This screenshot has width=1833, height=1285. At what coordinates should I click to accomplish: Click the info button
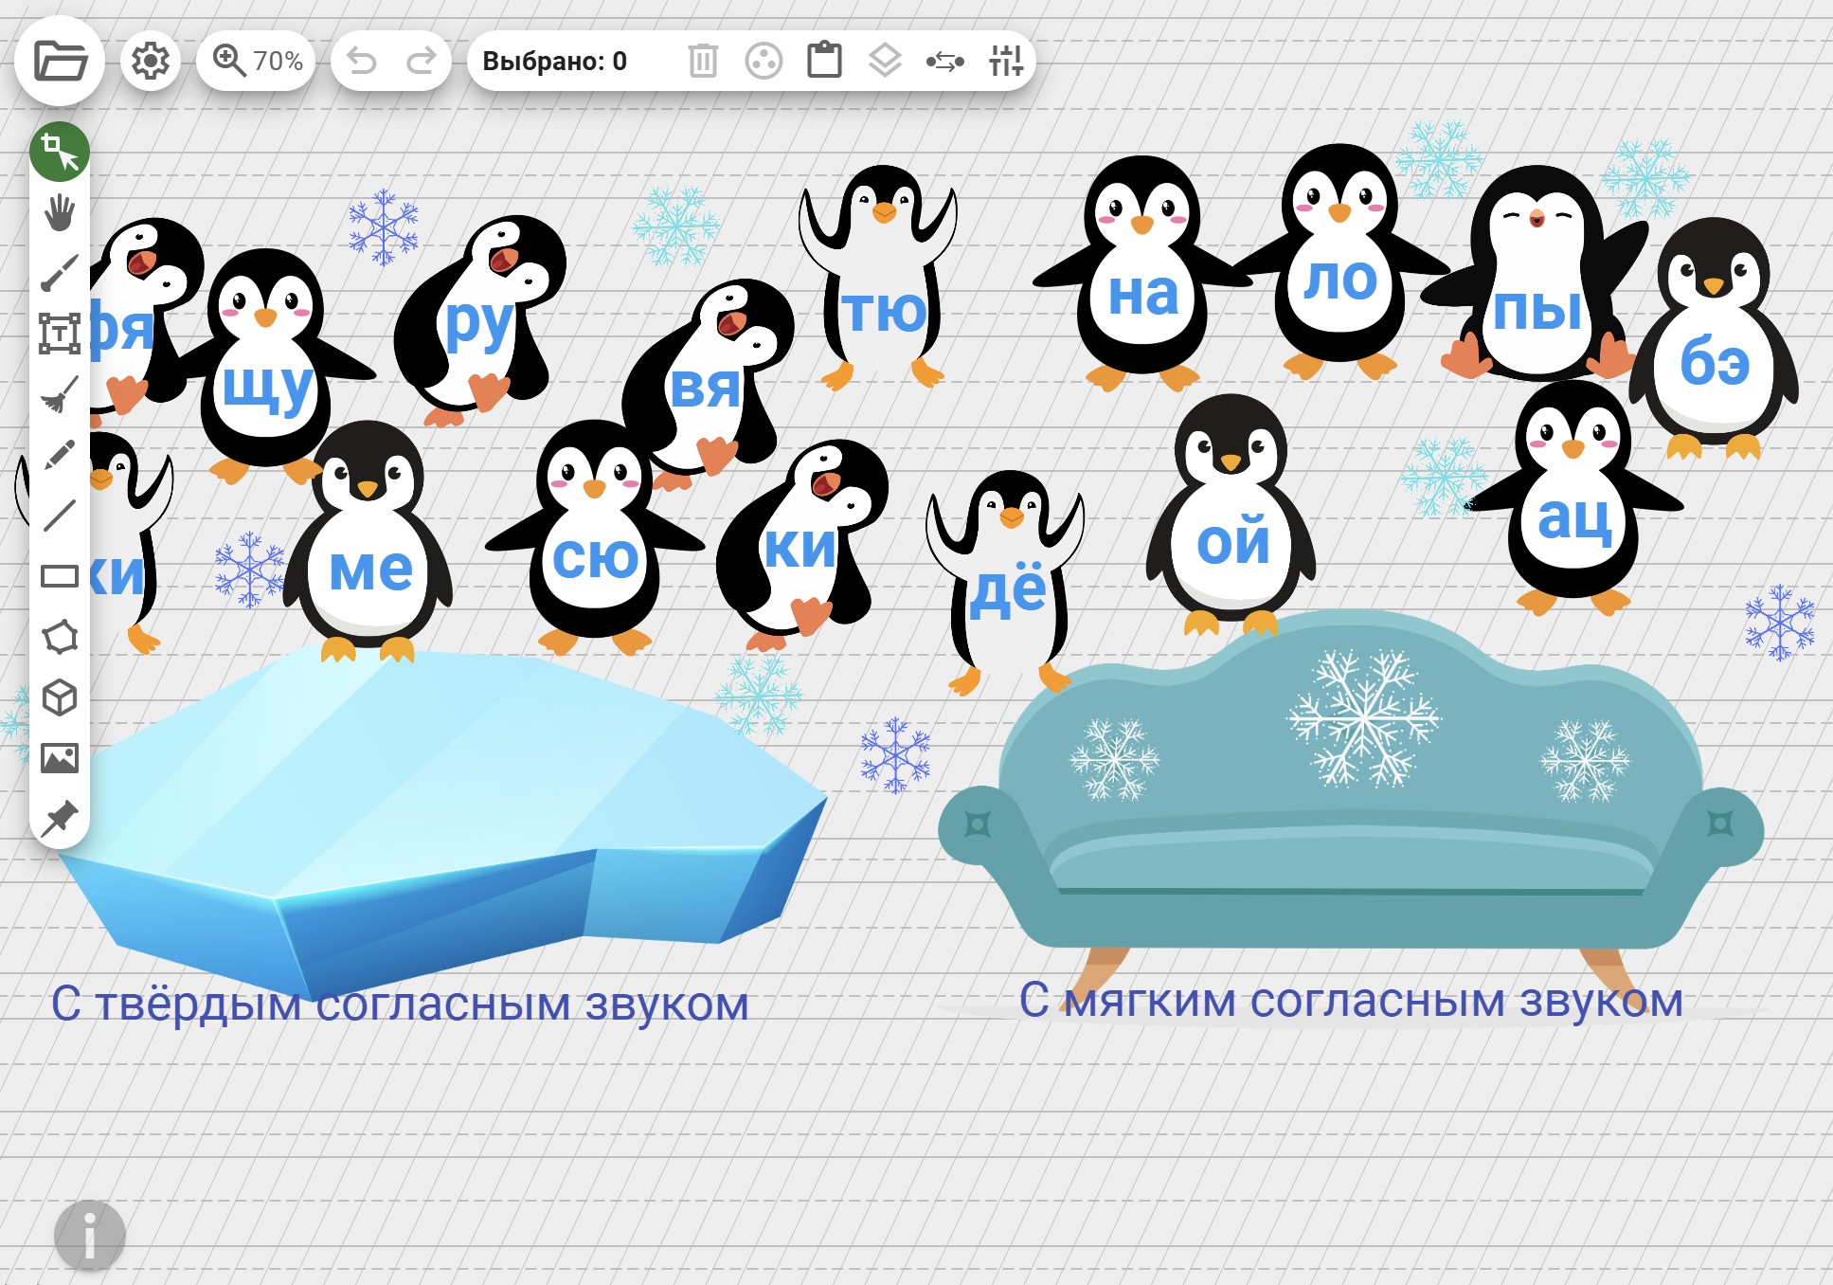(x=90, y=1236)
